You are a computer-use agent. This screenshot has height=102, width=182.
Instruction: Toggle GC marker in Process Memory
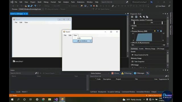coord(155,31)
